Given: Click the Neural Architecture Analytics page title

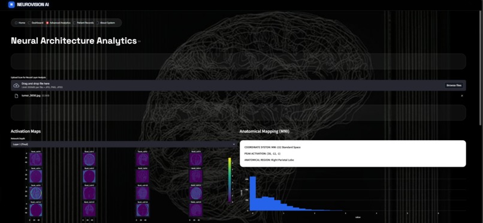Looking at the screenshot, I should [x=74, y=41].
